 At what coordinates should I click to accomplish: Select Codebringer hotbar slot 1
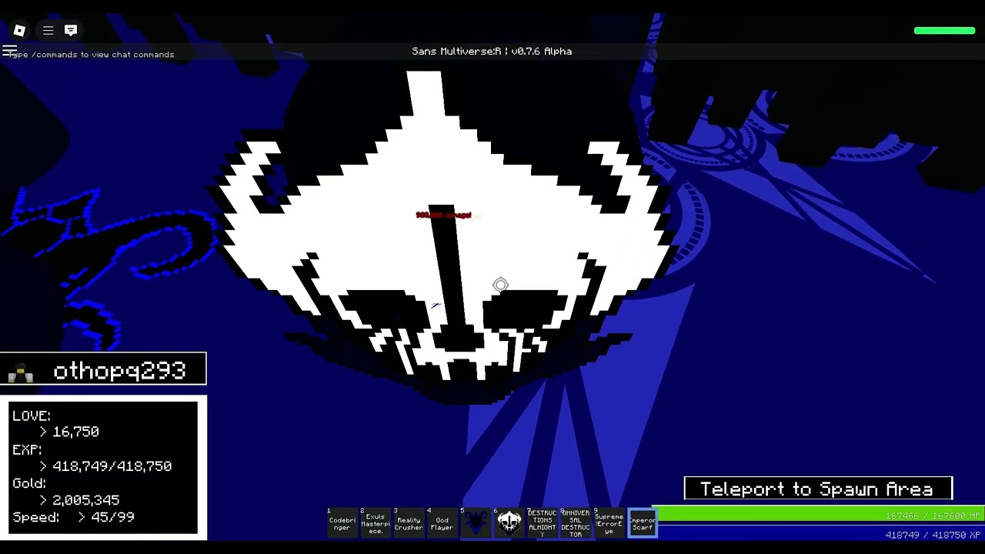tap(342, 523)
